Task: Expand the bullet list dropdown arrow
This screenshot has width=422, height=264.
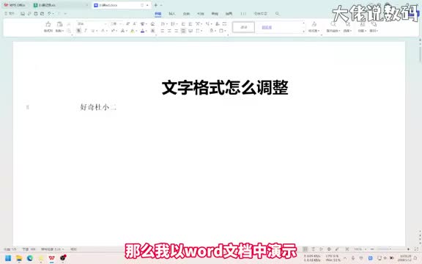Action: coord(167,24)
